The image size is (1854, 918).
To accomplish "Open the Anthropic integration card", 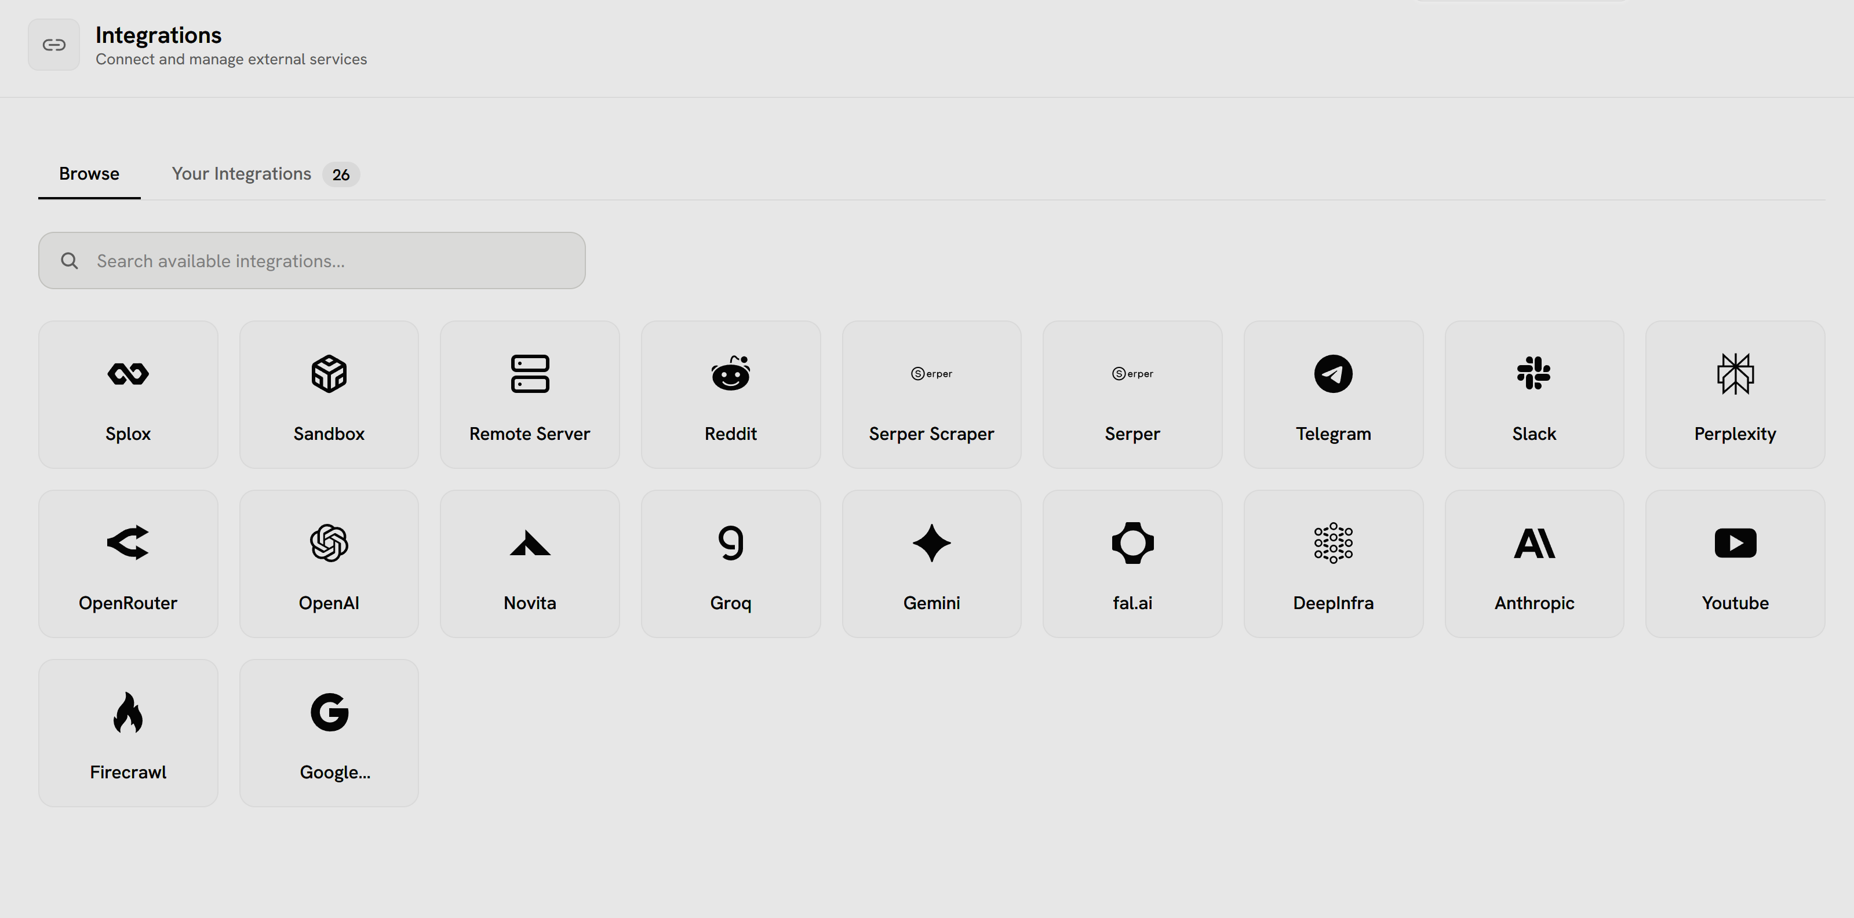I will click(x=1534, y=563).
